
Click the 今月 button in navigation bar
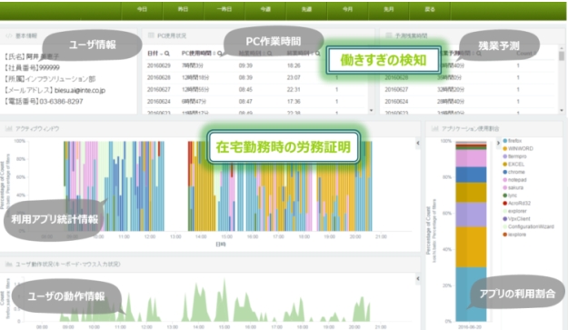(348, 10)
